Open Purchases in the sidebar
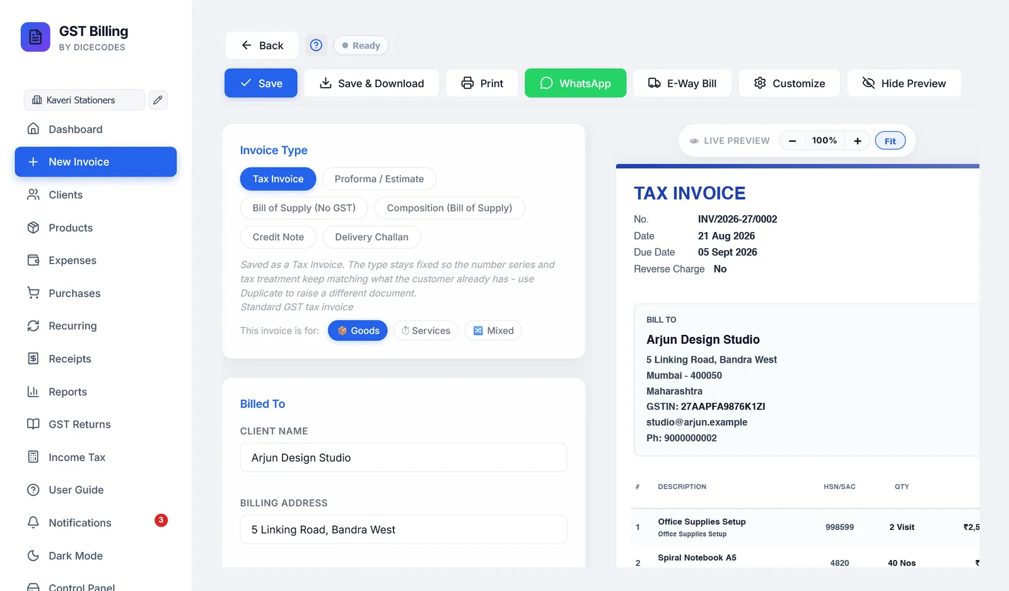 click(96, 293)
